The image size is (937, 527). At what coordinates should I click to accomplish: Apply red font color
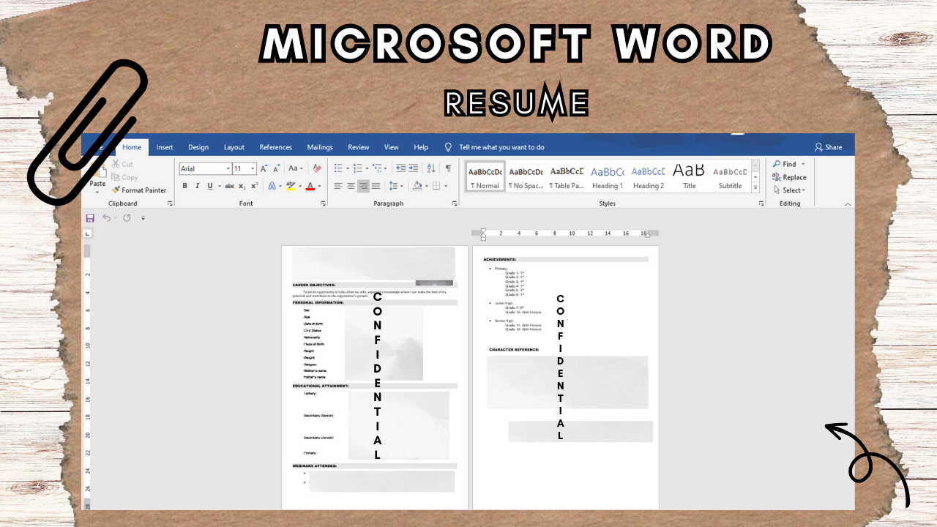point(310,186)
